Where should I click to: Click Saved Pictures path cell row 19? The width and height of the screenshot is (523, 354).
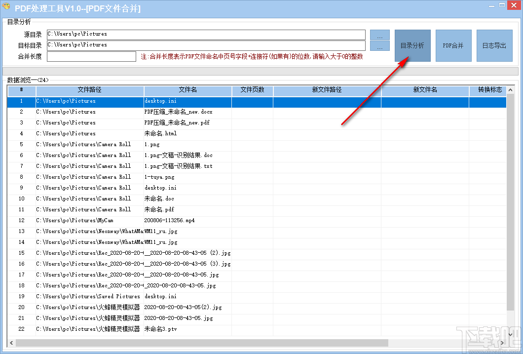point(90,297)
